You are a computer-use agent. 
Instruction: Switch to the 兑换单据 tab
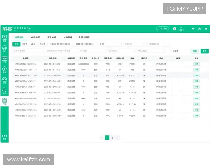68,37
